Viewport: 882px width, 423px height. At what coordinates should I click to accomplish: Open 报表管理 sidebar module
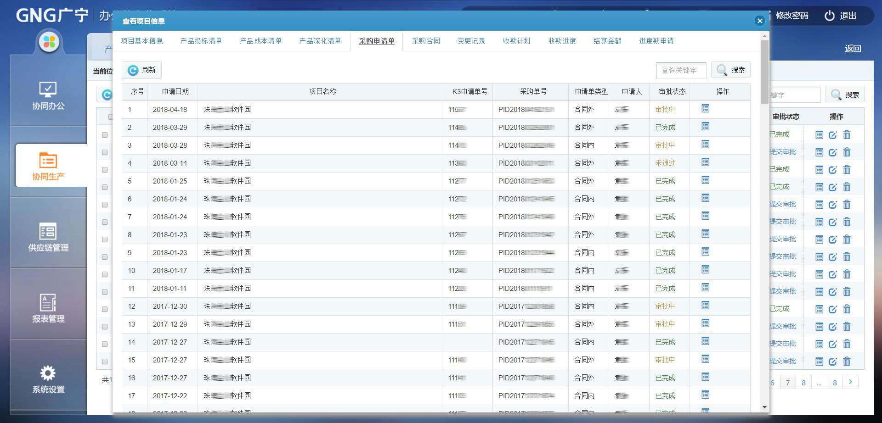[48, 308]
